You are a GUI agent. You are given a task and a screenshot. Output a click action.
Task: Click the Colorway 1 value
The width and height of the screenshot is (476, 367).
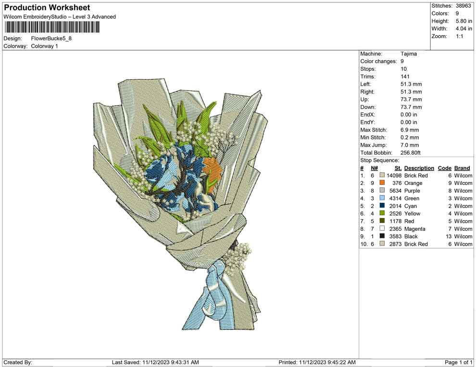tap(44, 46)
